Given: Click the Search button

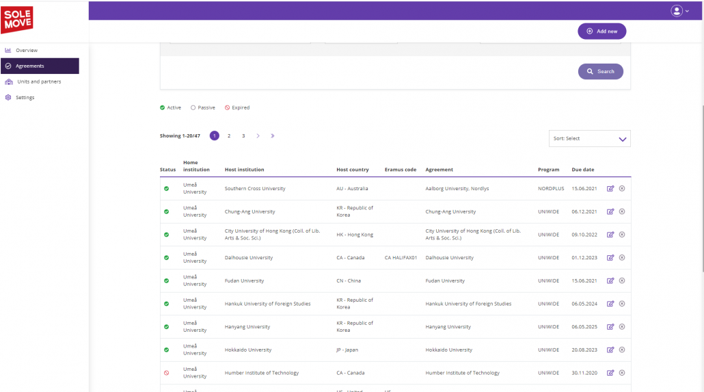Looking at the screenshot, I should (600, 71).
